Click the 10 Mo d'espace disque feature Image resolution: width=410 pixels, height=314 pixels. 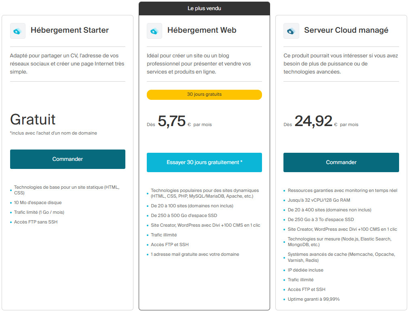tap(38, 202)
